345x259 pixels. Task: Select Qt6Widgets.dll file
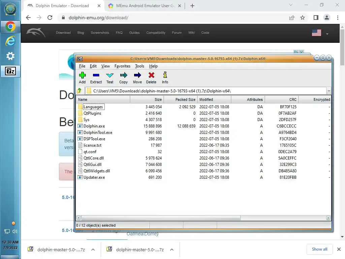click(x=97, y=171)
